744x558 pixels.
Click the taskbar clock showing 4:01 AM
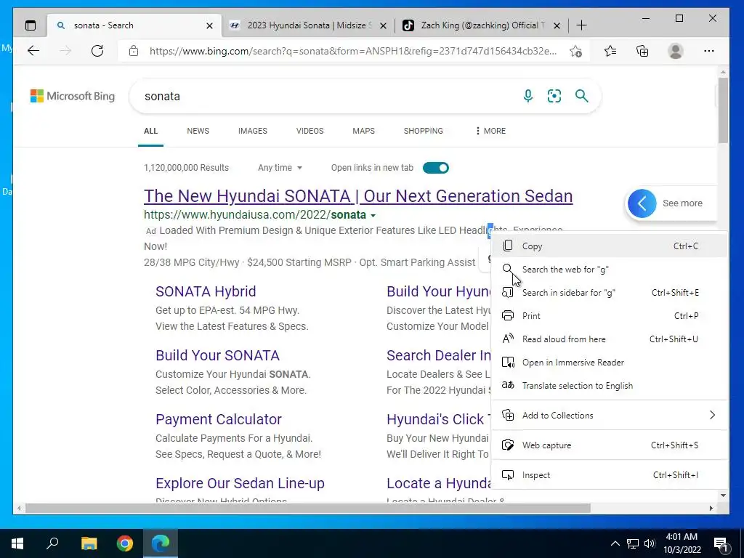[682, 543]
